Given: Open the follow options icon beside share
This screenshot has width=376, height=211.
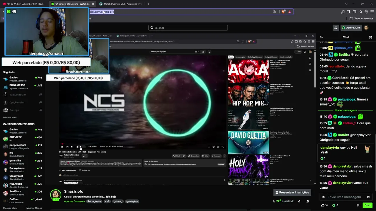Looking at the screenshot, I should 308,201.
